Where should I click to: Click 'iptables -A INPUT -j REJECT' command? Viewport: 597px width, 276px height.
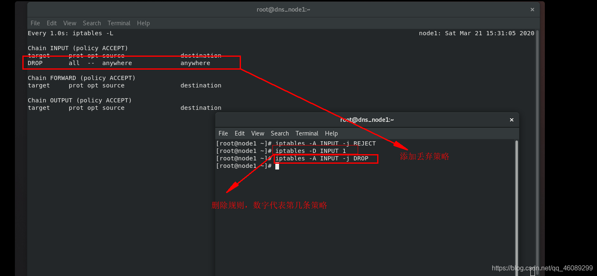[326, 143]
